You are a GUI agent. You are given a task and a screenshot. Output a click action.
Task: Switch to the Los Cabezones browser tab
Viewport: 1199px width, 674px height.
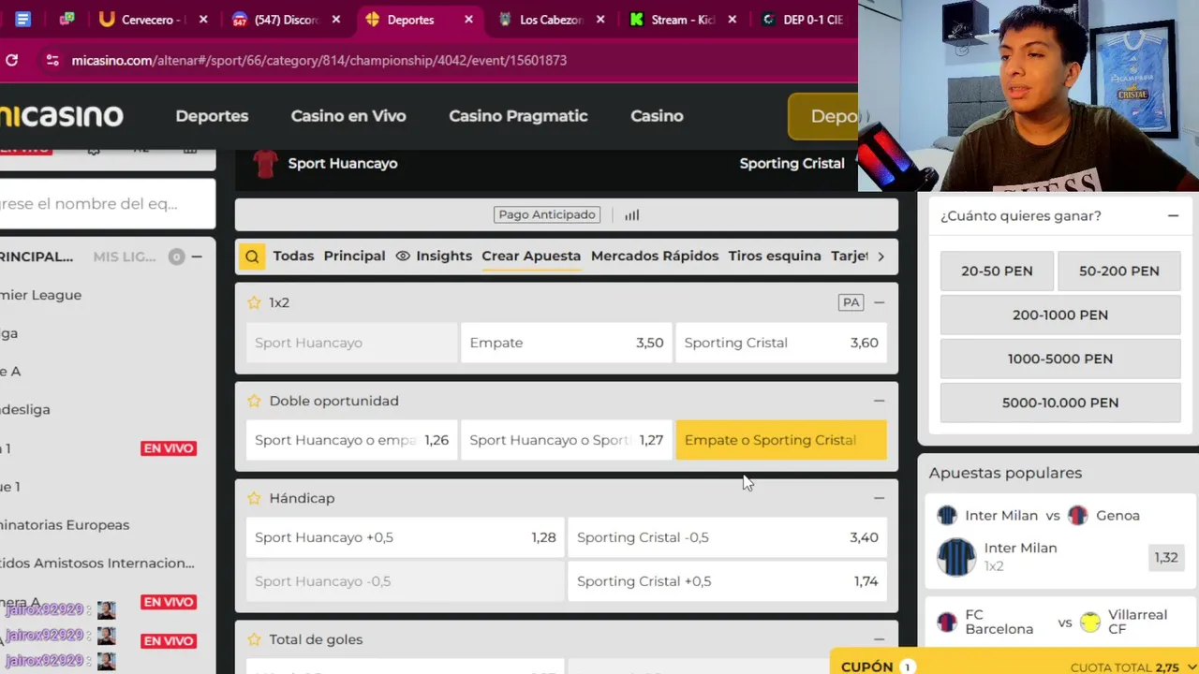pyautogui.click(x=553, y=19)
